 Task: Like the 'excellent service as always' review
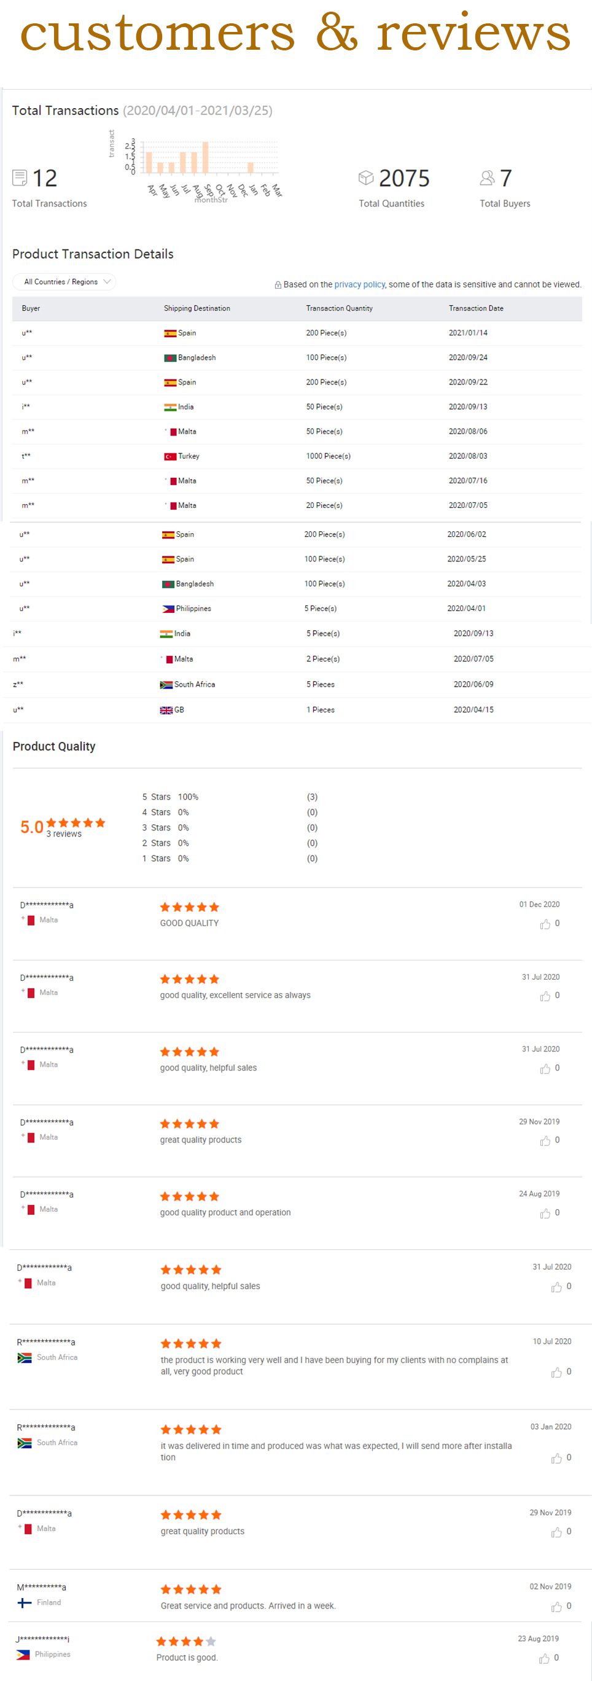pyautogui.click(x=545, y=996)
